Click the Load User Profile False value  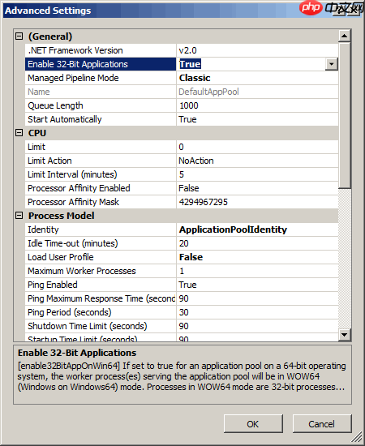[191, 257]
